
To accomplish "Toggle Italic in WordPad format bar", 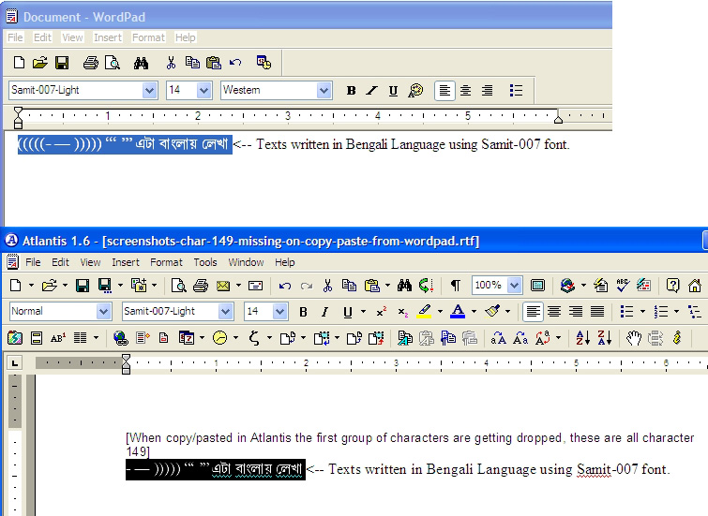I will pos(371,91).
